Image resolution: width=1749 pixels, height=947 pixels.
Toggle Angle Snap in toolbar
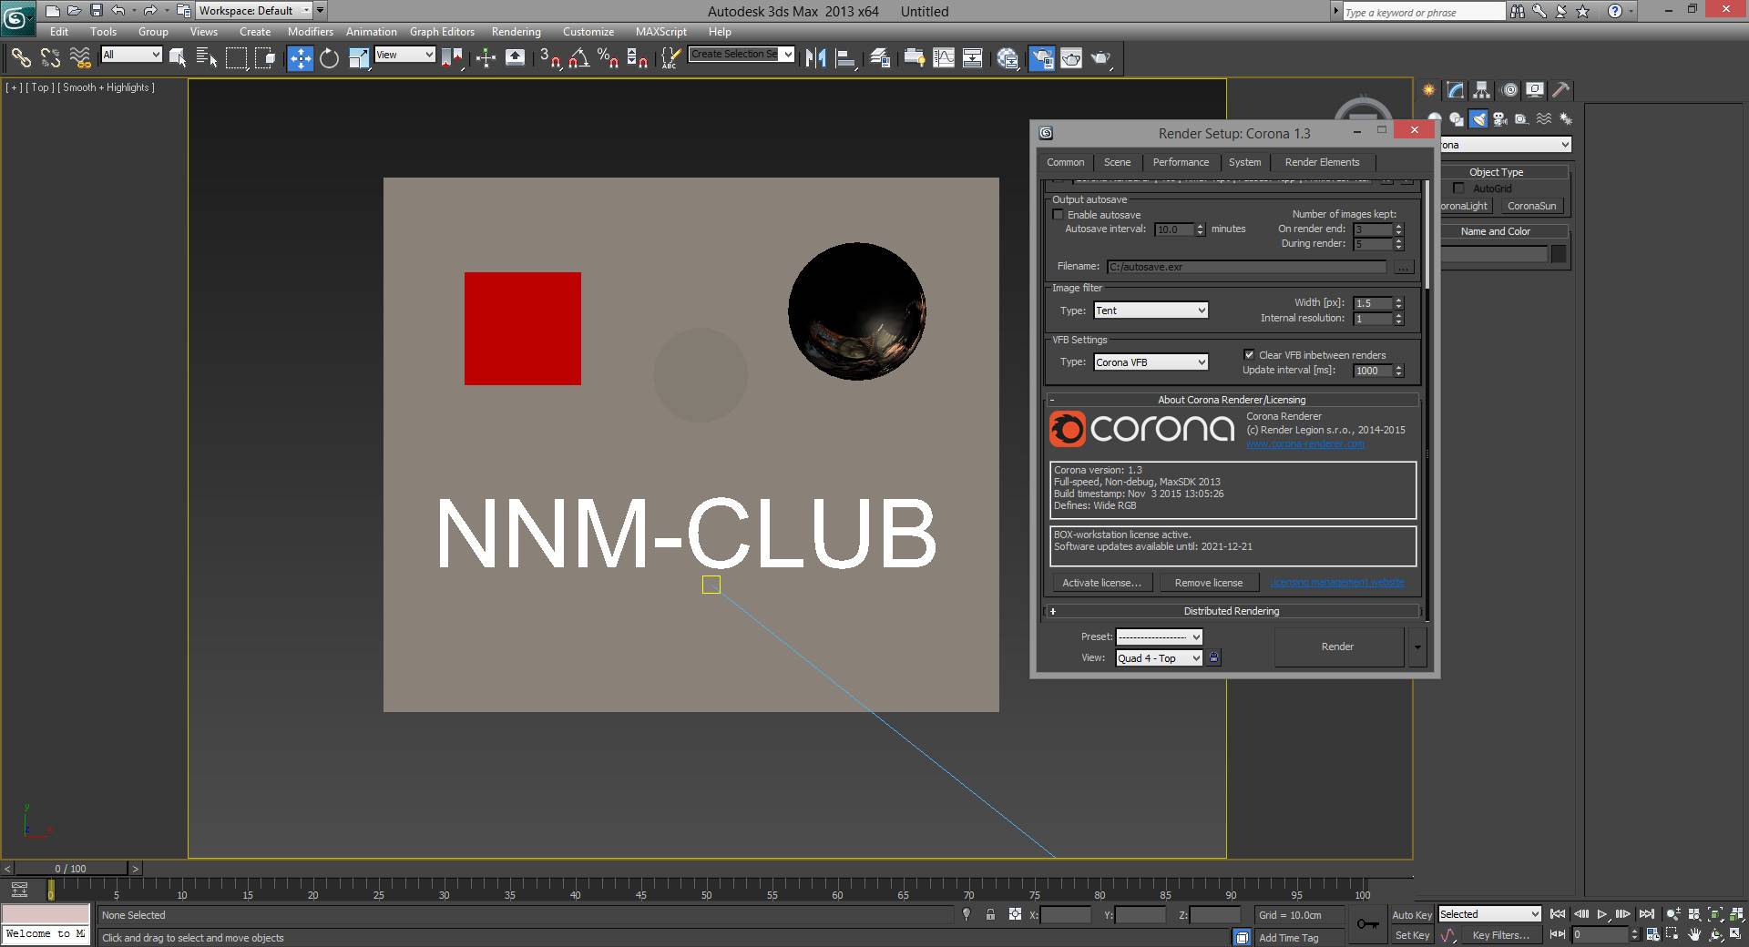point(578,58)
